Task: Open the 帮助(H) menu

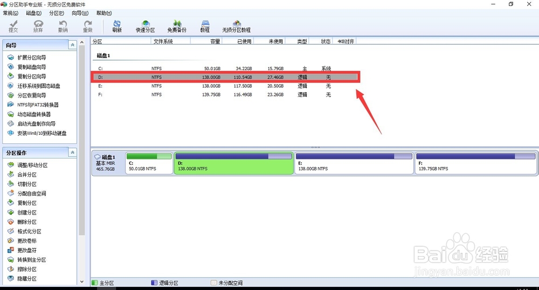Action: pos(104,13)
